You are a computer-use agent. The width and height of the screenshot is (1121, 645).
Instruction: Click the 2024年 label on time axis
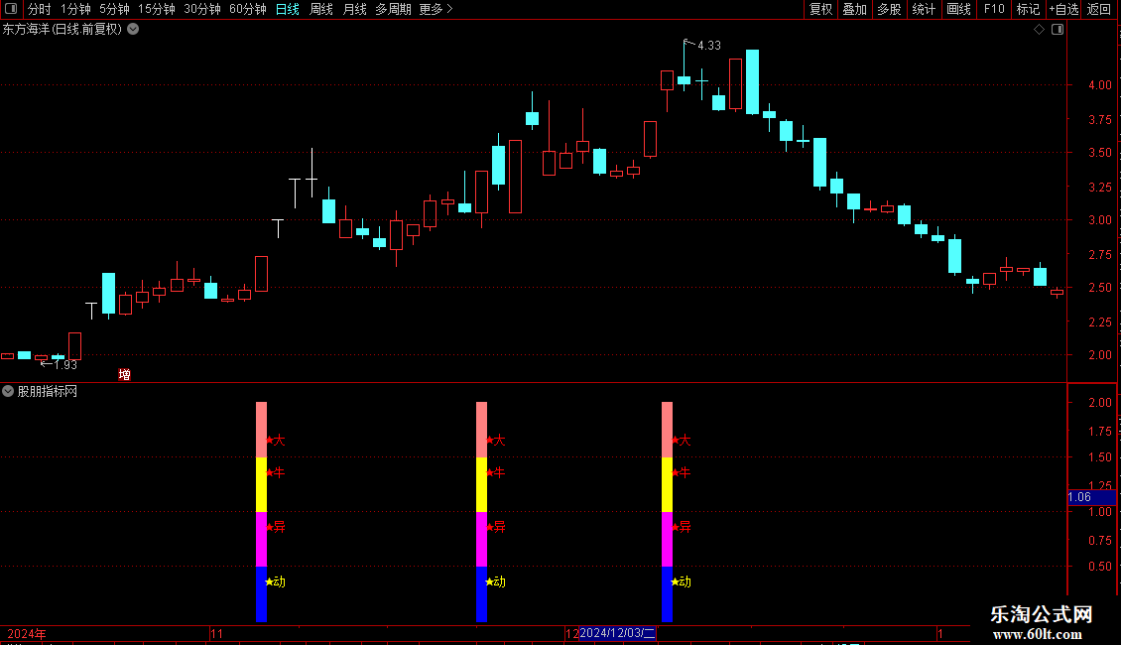click(x=27, y=634)
